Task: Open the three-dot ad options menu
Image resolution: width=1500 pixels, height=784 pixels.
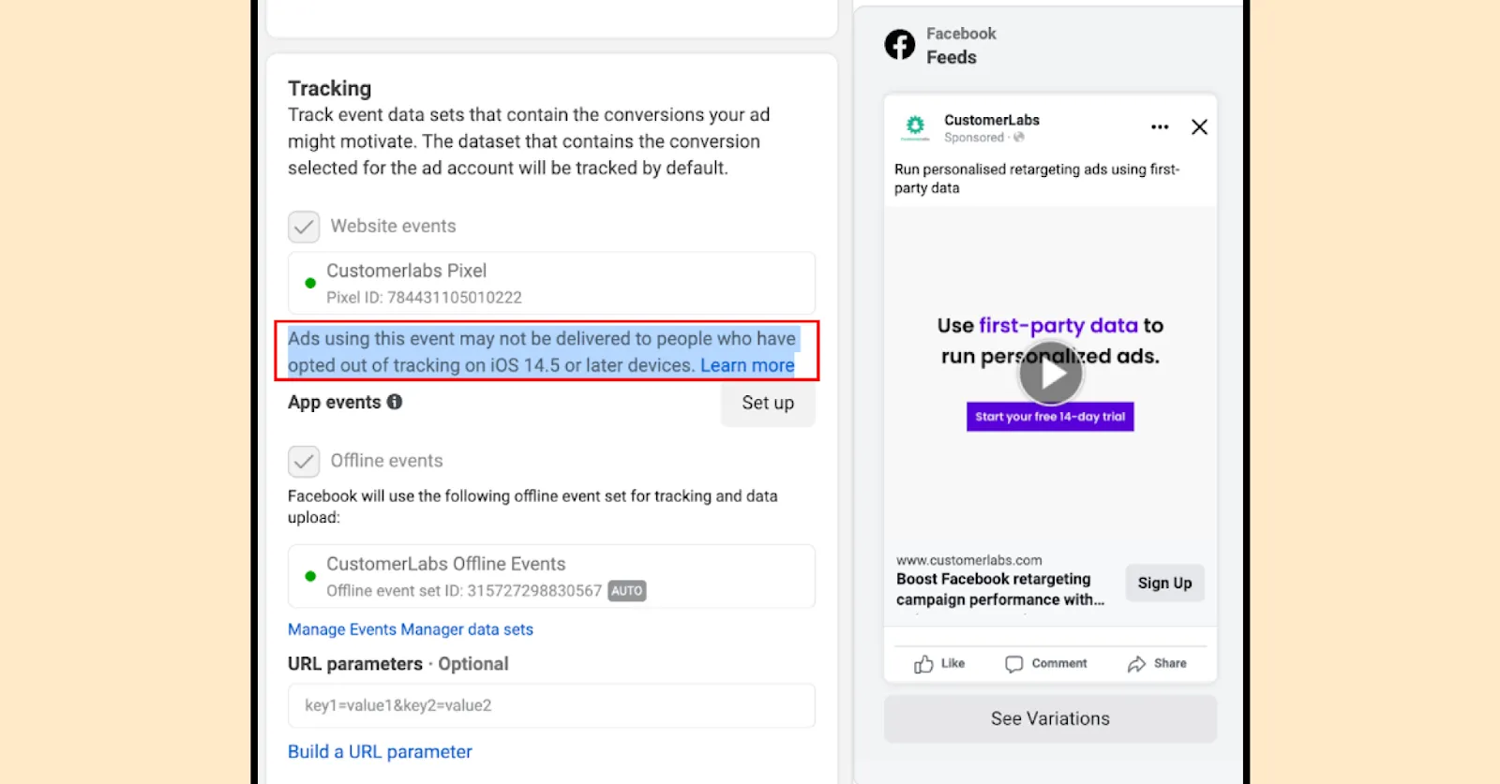Action: click(1160, 127)
